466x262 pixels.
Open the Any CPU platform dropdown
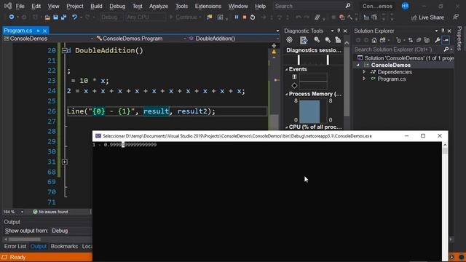[146, 17]
